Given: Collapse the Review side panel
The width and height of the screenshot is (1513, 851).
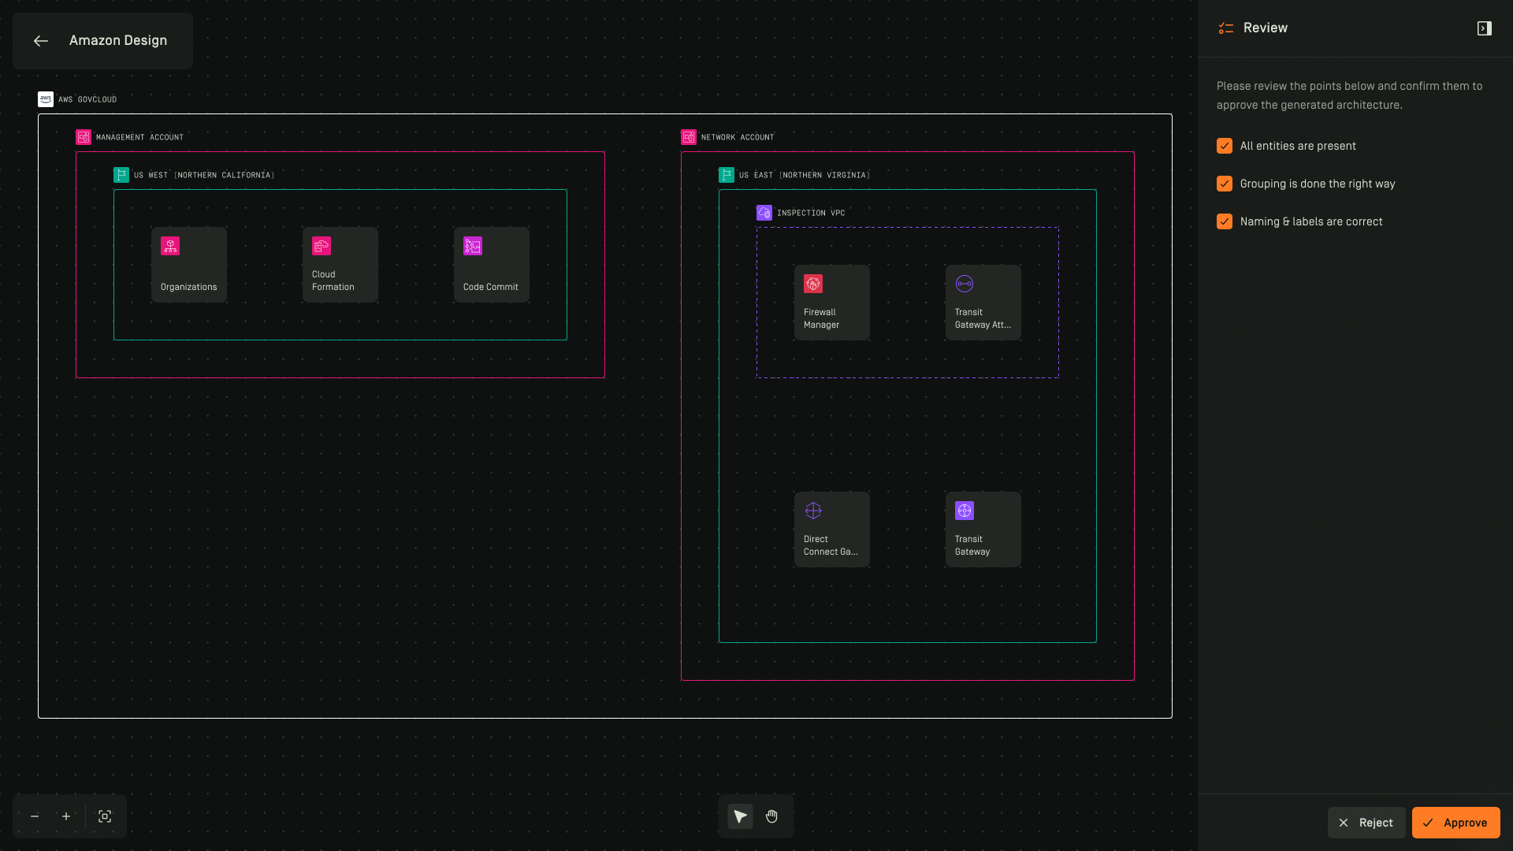Looking at the screenshot, I should (x=1484, y=28).
